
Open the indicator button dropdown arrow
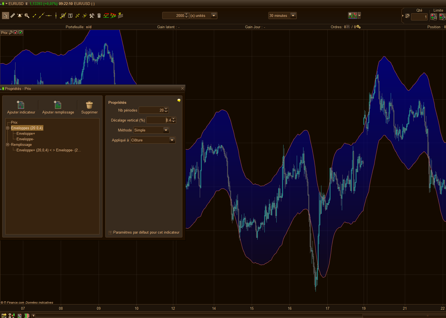point(359,15)
